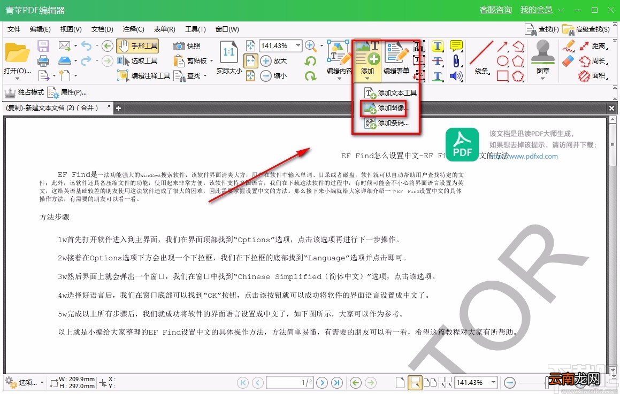Print the document using the printer icon

click(x=43, y=60)
